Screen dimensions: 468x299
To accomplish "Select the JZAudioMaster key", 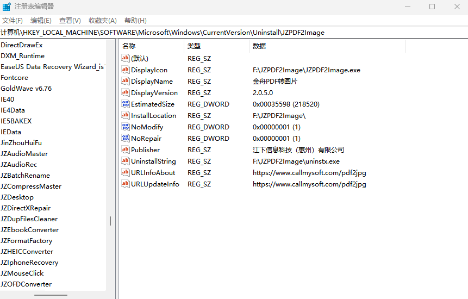I will (x=24, y=154).
